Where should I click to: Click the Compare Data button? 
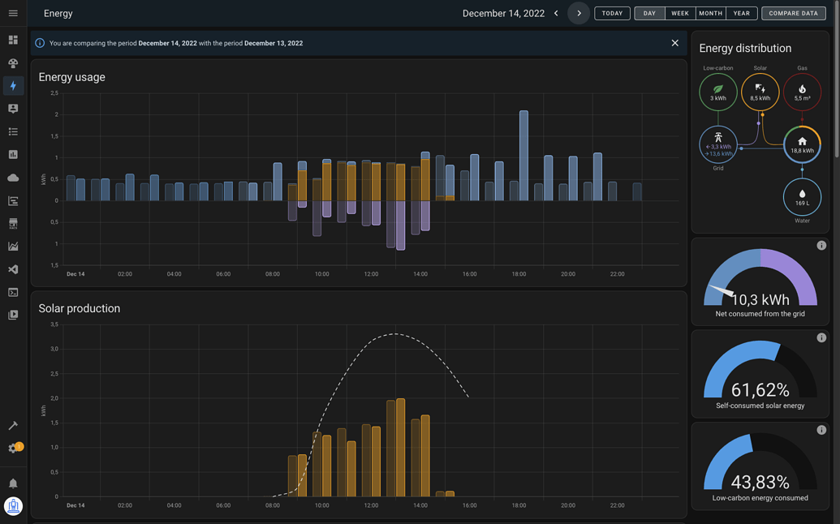[793, 14]
